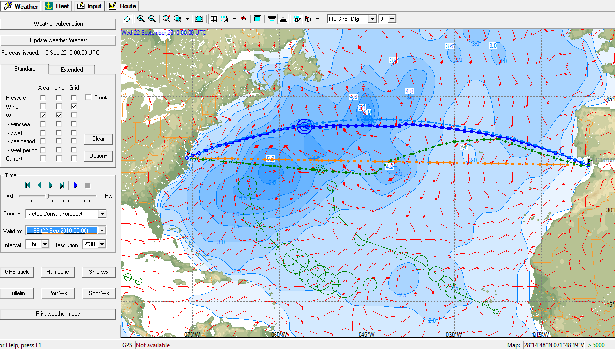Click the Fast-Slow animation speed slider
Image resolution: width=615 pixels, height=349 pixels.
58,196
